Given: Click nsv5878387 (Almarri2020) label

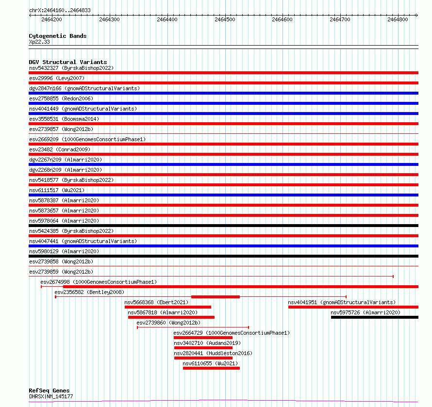Looking at the screenshot, I should click(x=64, y=200).
